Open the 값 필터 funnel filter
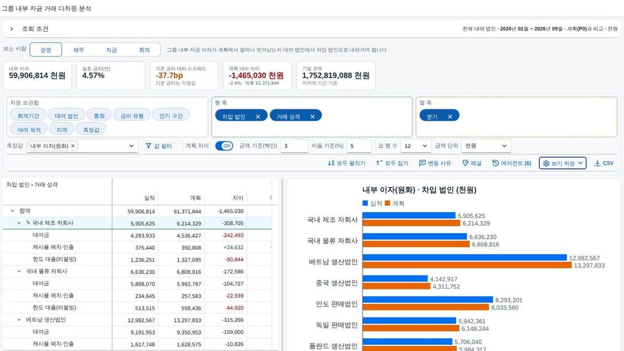 point(158,146)
